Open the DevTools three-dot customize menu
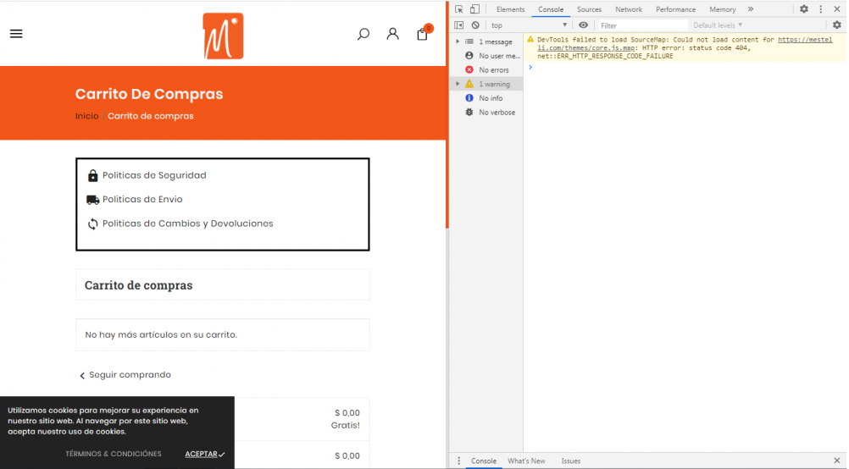This screenshot has width=849, height=469. [821, 9]
